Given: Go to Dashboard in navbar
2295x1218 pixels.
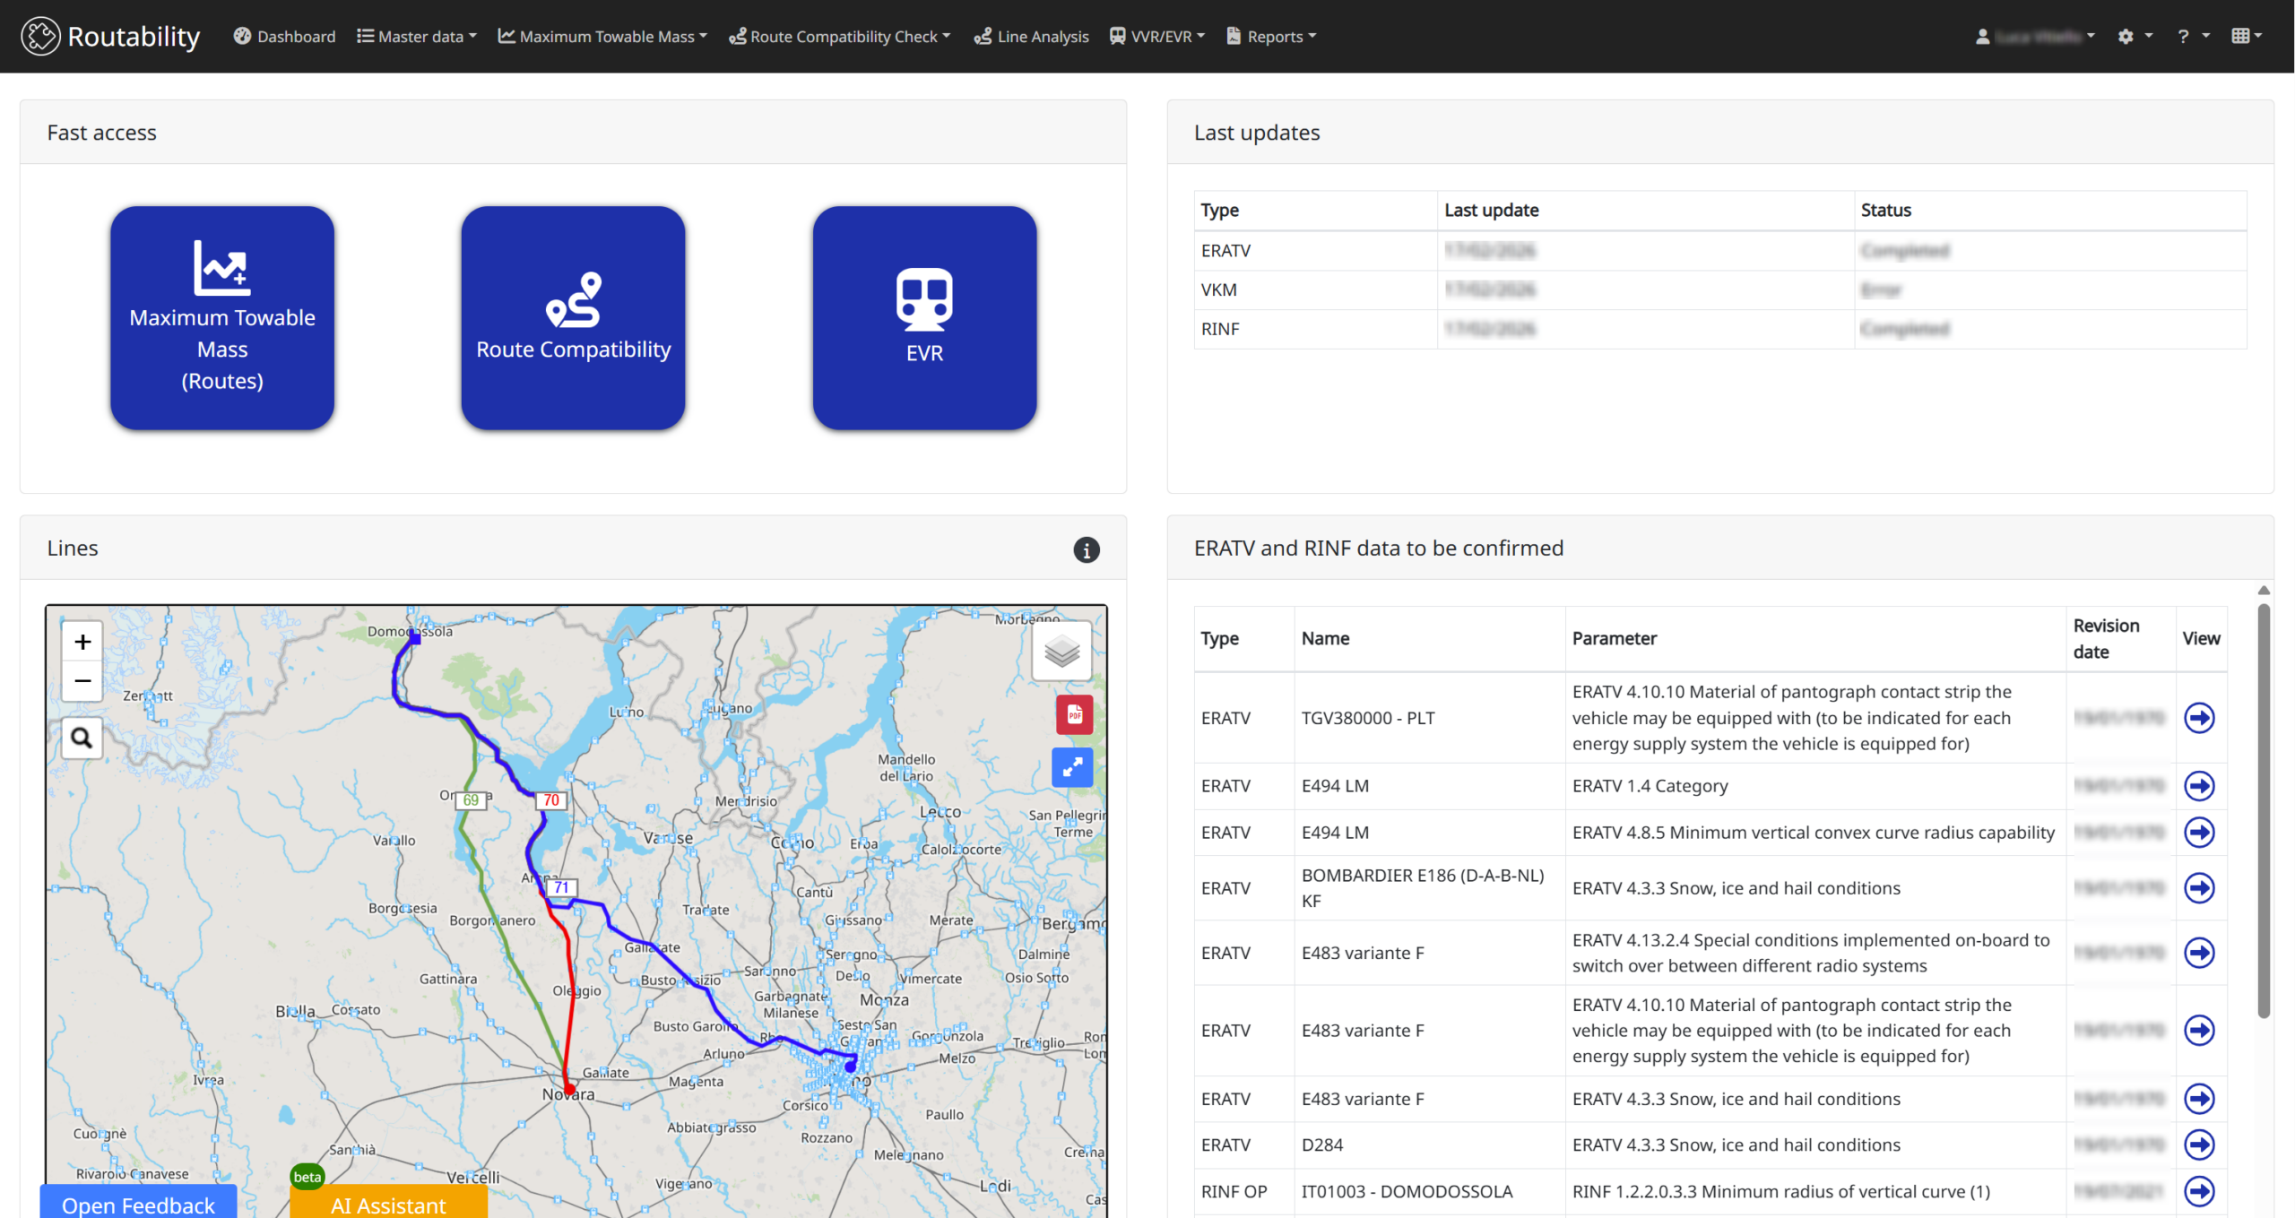Looking at the screenshot, I should (284, 37).
